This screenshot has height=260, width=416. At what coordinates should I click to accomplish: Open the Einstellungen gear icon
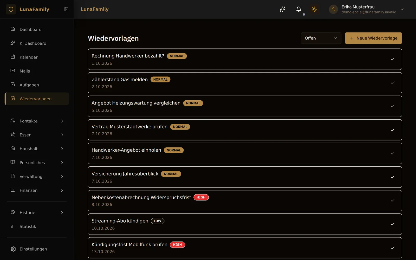[x=13, y=249]
